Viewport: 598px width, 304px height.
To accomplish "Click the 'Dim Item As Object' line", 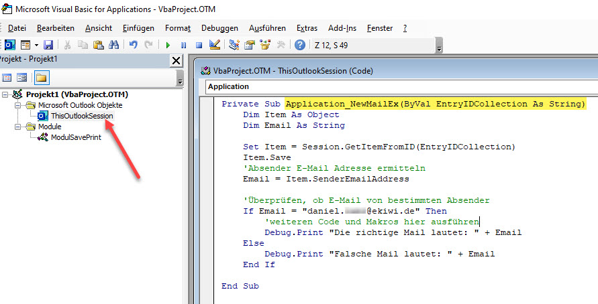I will 291,115.
